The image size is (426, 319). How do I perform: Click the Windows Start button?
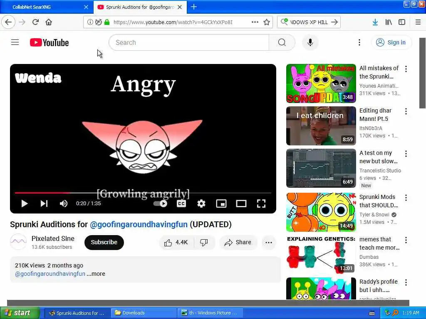pos(20,313)
